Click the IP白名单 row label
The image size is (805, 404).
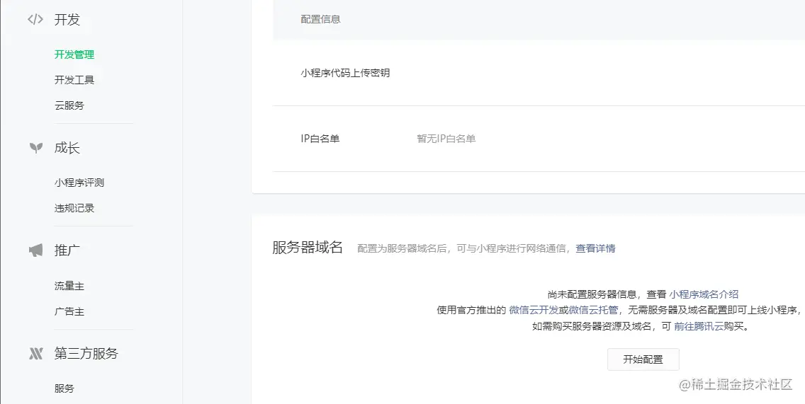pos(320,139)
